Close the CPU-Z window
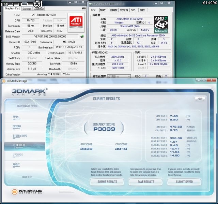 tap(169, 3)
